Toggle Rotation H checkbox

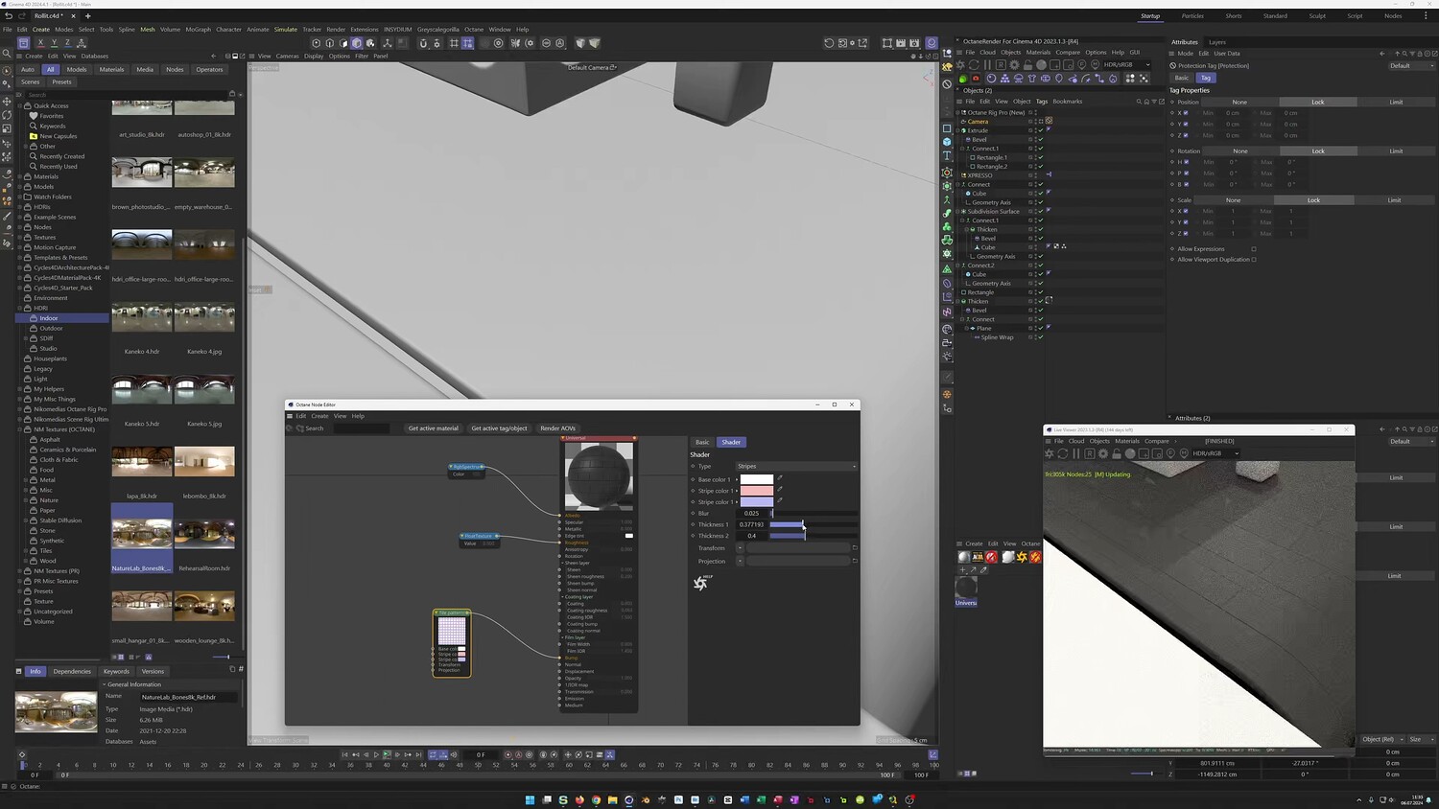point(1186,162)
